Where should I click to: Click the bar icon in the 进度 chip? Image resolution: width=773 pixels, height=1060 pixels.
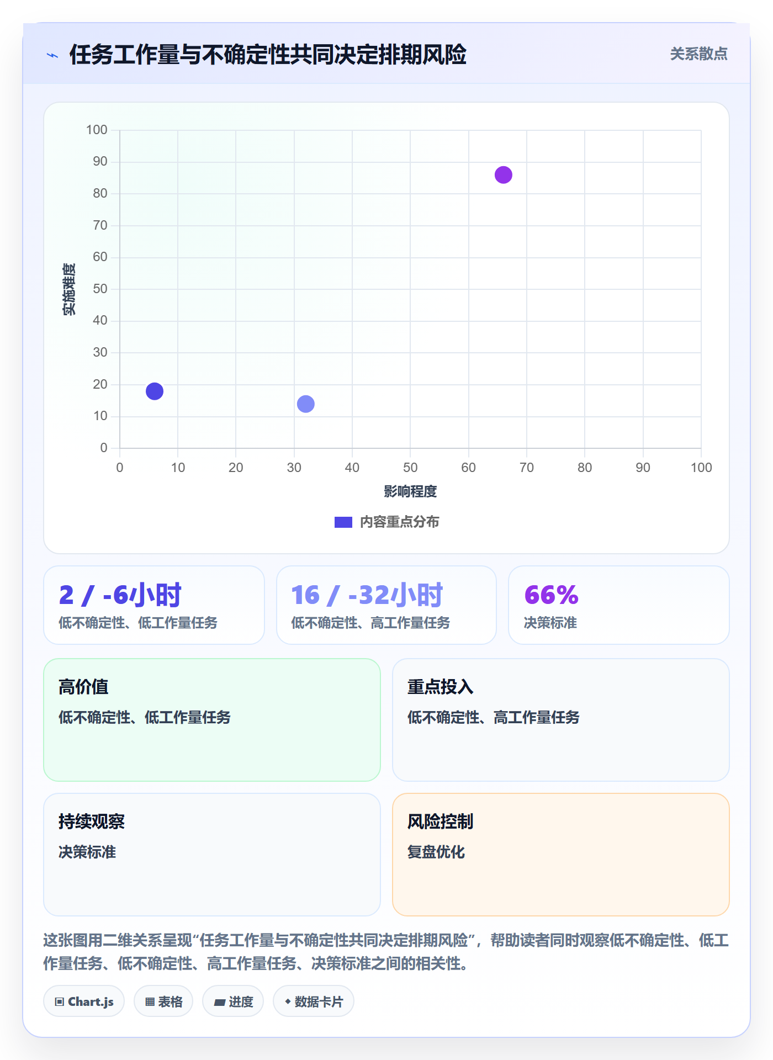[220, 1003]
